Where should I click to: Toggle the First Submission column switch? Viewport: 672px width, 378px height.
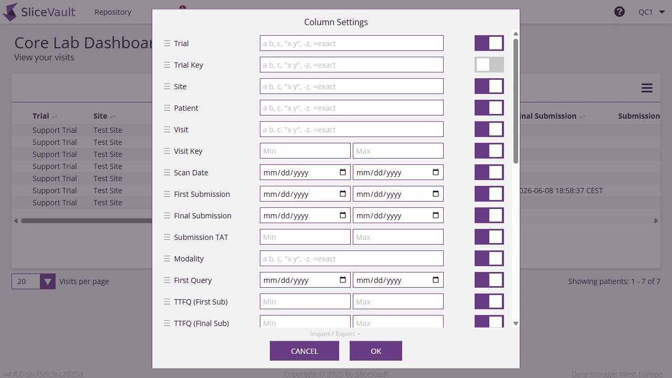(x=489, y=194)
